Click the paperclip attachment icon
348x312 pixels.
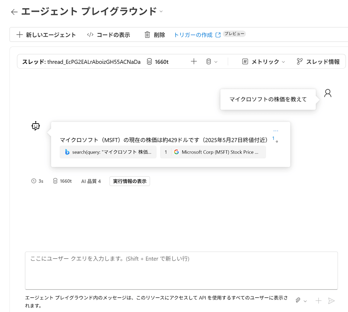coord(298,300)
